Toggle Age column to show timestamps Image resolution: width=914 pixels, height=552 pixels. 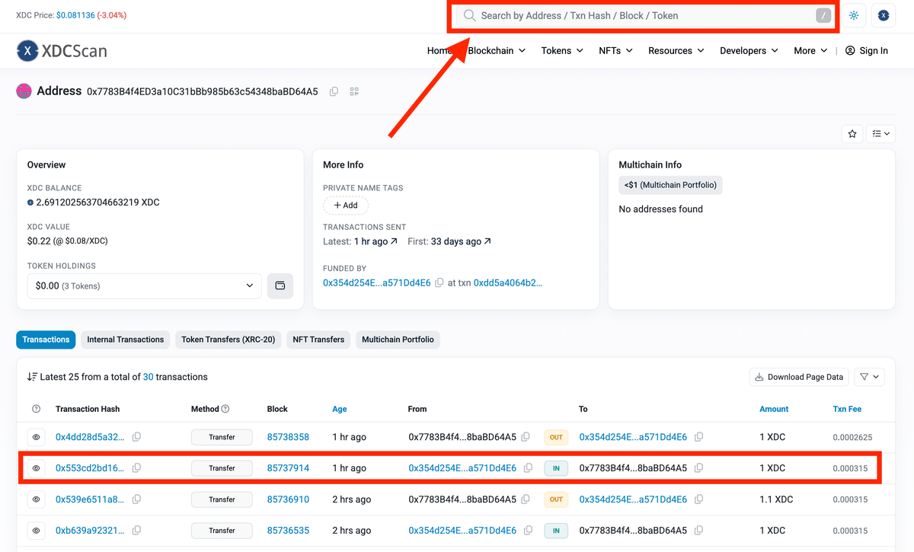pos(339,409)
